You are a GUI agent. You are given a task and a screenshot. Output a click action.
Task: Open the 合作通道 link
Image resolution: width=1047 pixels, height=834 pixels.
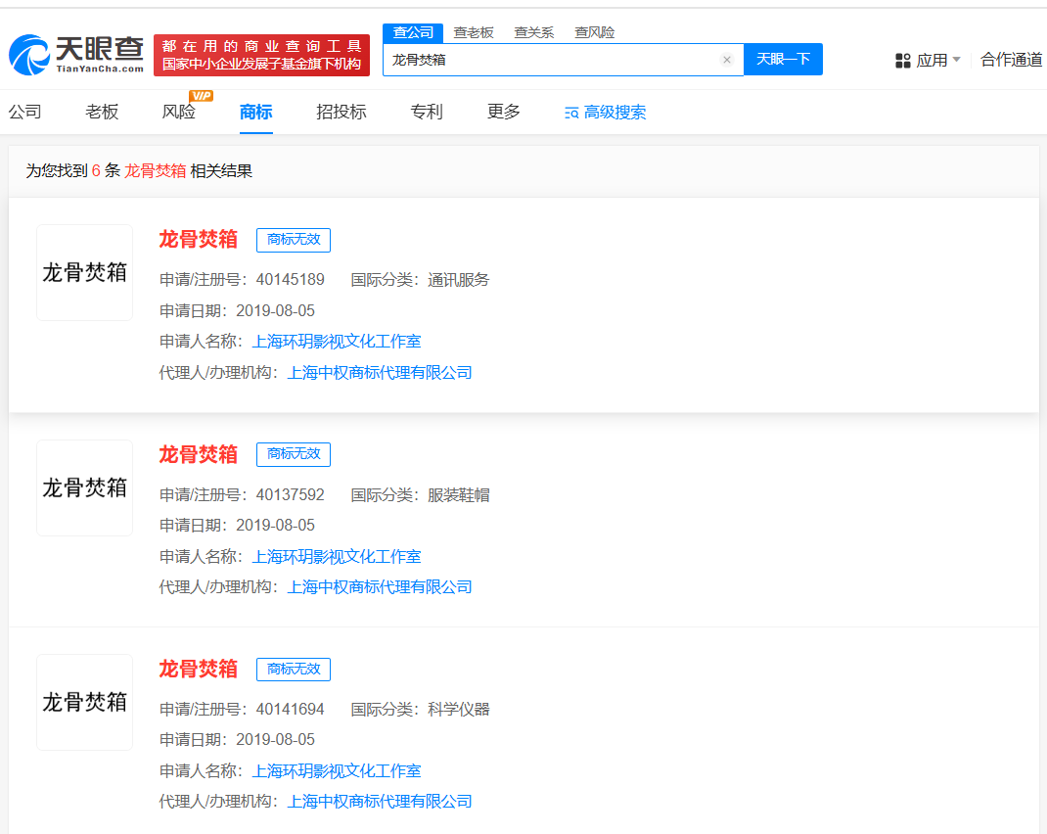click(x=1012, y=60)
